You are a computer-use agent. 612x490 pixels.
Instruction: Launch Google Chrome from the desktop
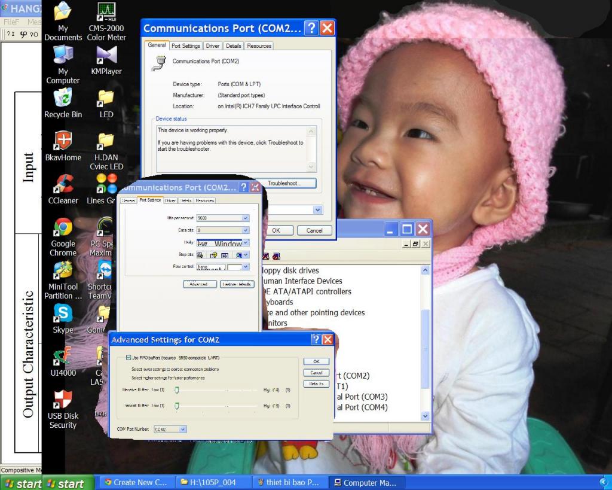coord(63,227)
